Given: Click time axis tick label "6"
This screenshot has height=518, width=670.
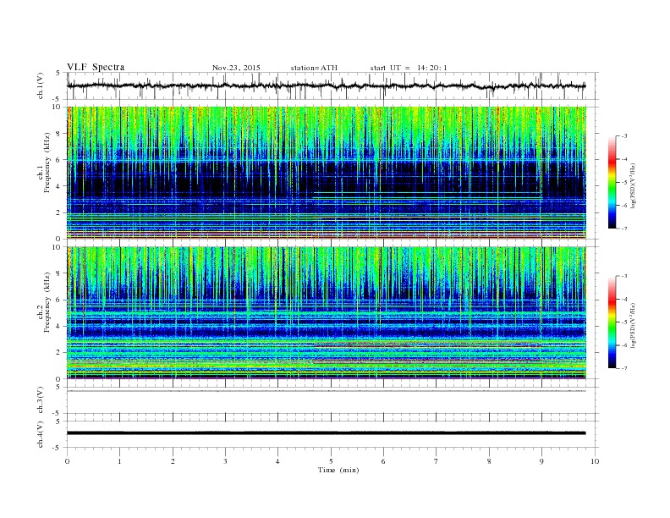Looking at the screenshot, I should 383,461.
